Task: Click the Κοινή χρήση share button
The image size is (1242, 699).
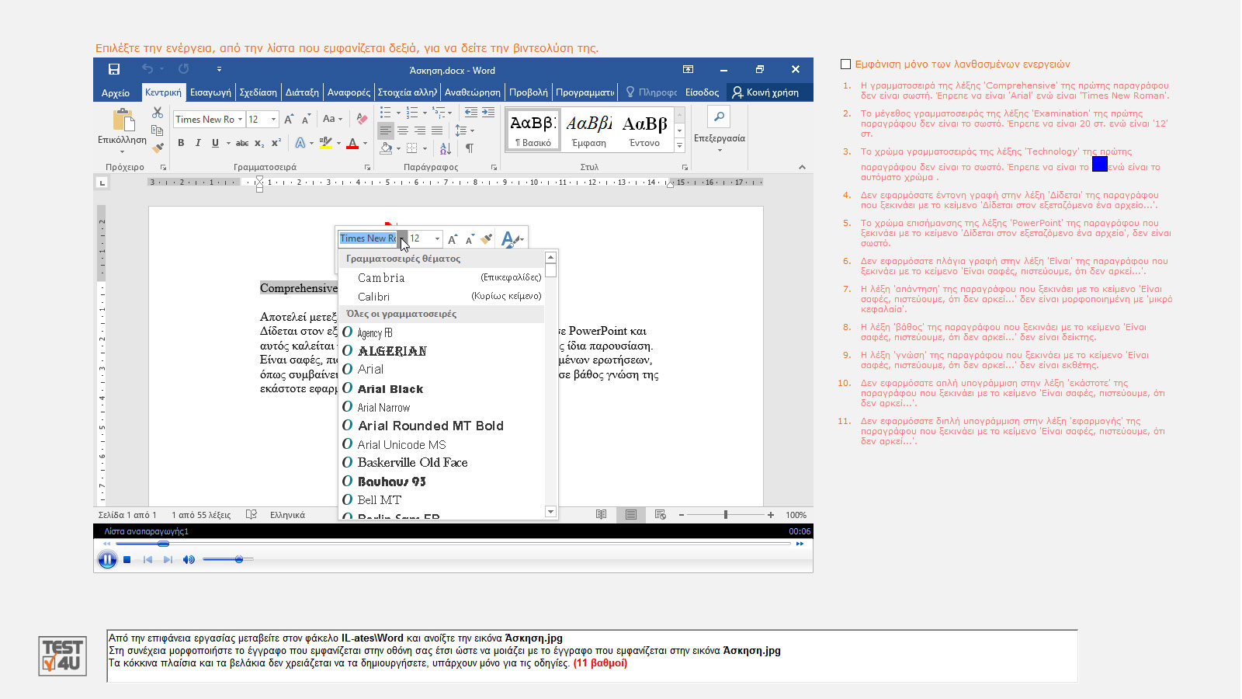Action: click(765, 92)
